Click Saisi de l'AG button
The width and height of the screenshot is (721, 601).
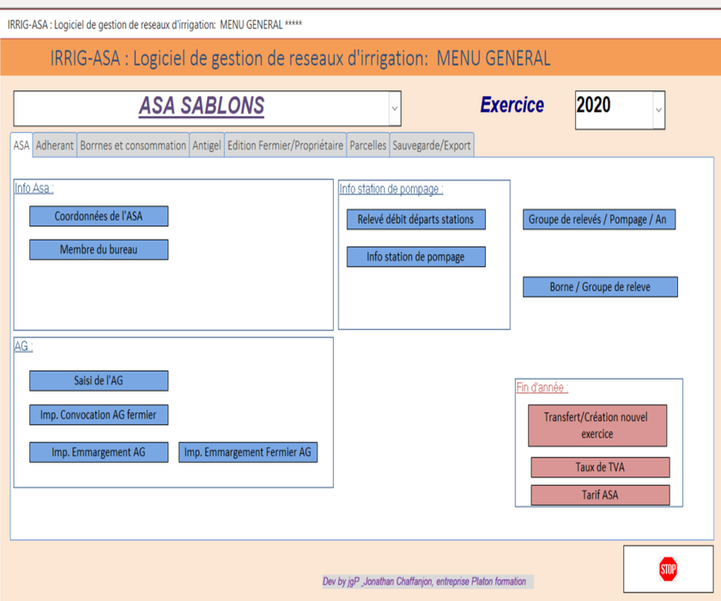[99, 381]
